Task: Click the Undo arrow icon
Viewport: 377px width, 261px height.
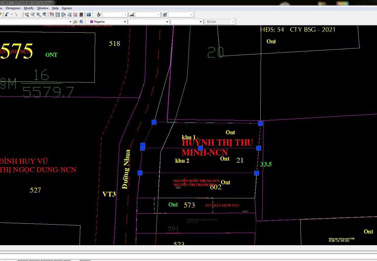Action: coord(7,15)
